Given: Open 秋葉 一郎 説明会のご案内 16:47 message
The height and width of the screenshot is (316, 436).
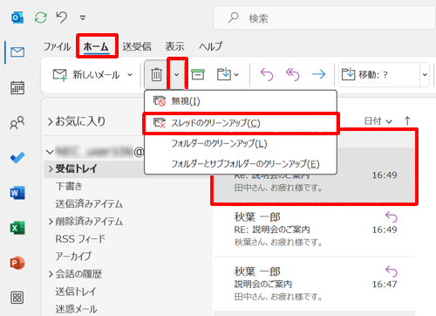Looking at the screenshot, I should click(315, 285).
